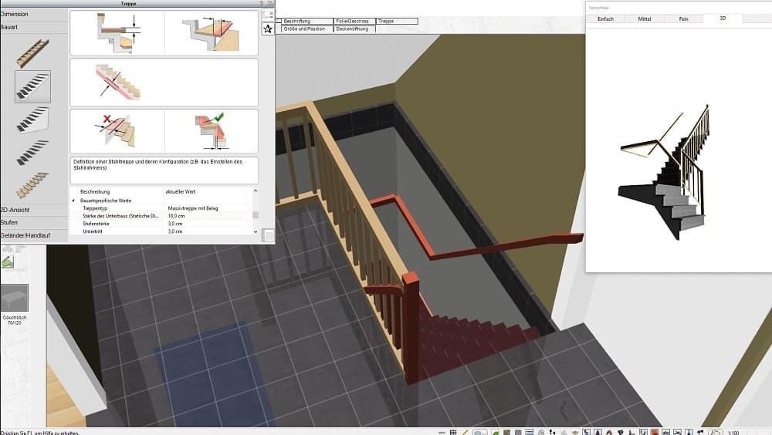The height and width of the screenshot is (435, 772).
Task: Switch preview to Einfach quality
Action: coord(605,19)
